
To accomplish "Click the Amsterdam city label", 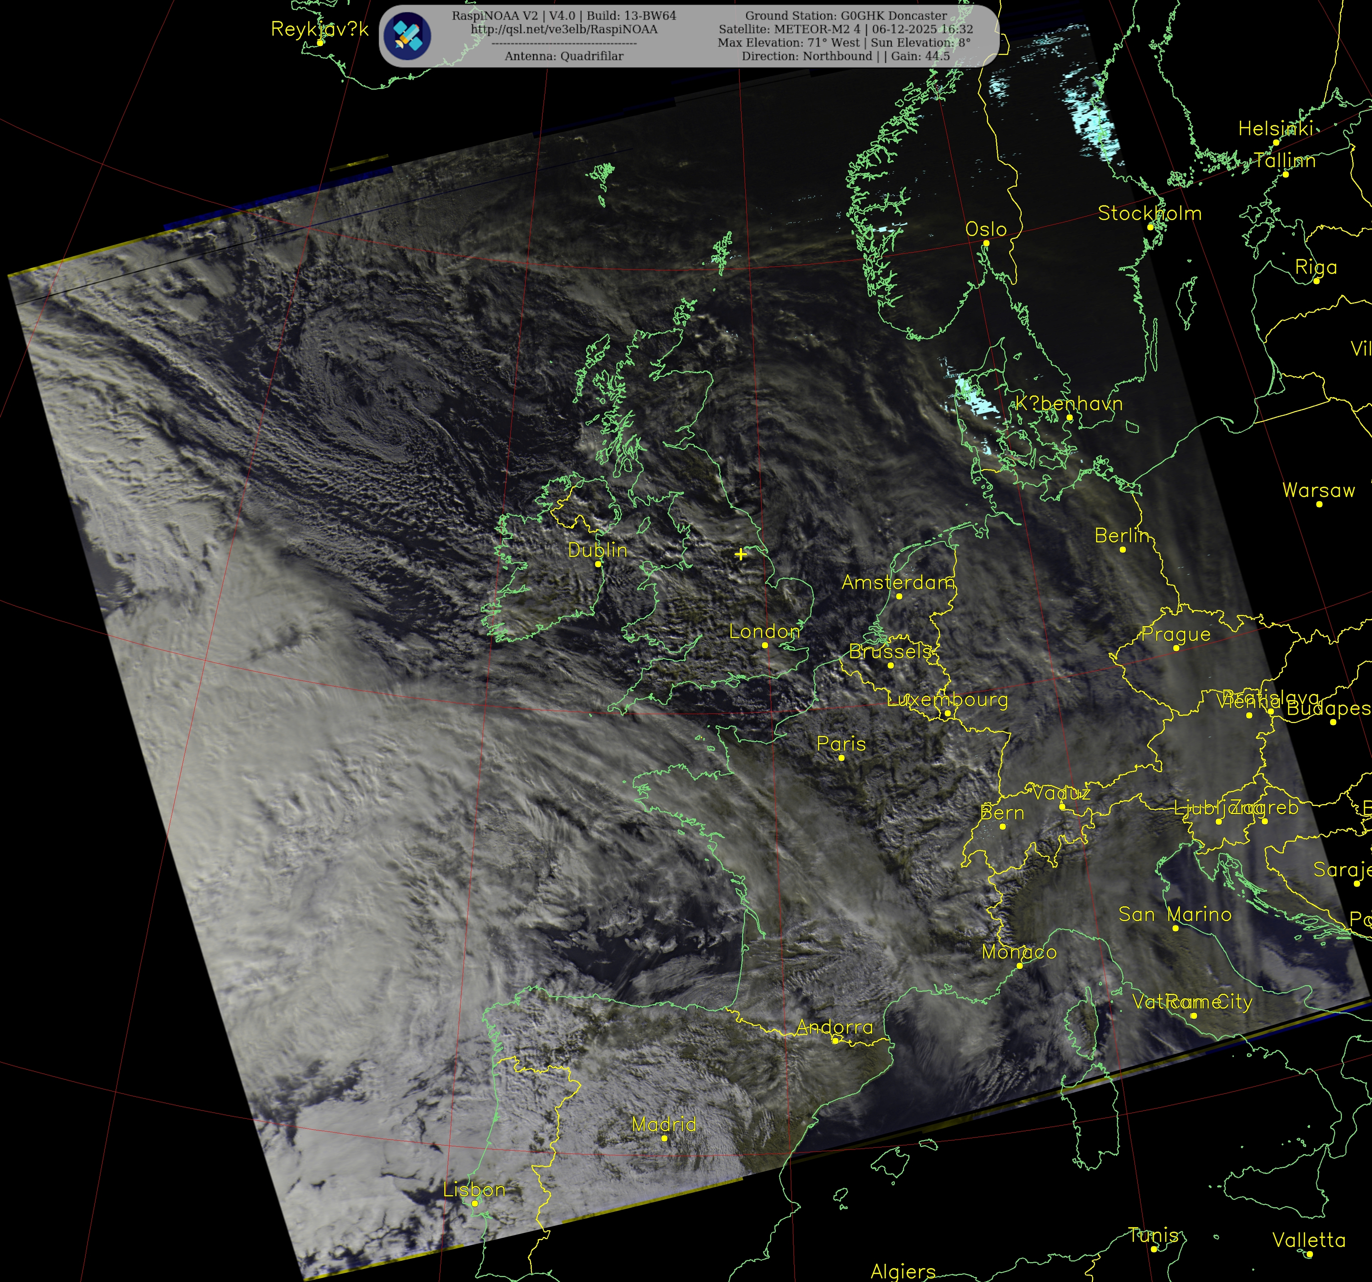I will [898, 582].
